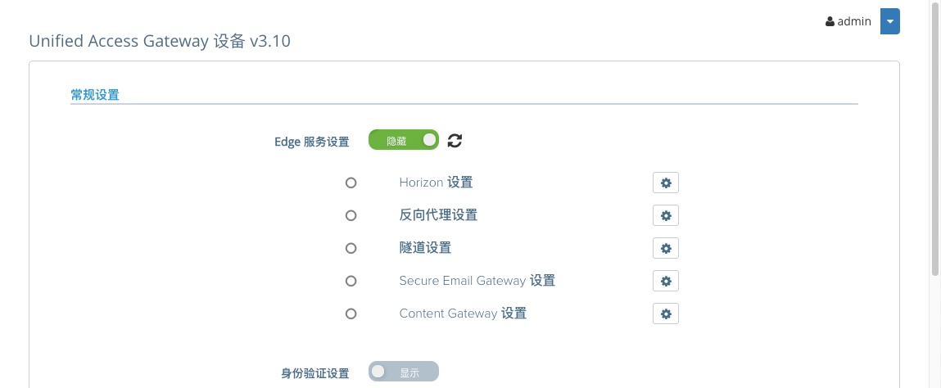941x388 pixels.
Task: Click the 反向代理设置 status circle
Action: (351, 215)
